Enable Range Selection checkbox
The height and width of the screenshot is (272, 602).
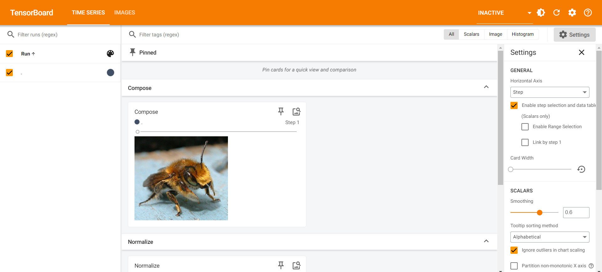pyautogui.click(x=525, y=127)
